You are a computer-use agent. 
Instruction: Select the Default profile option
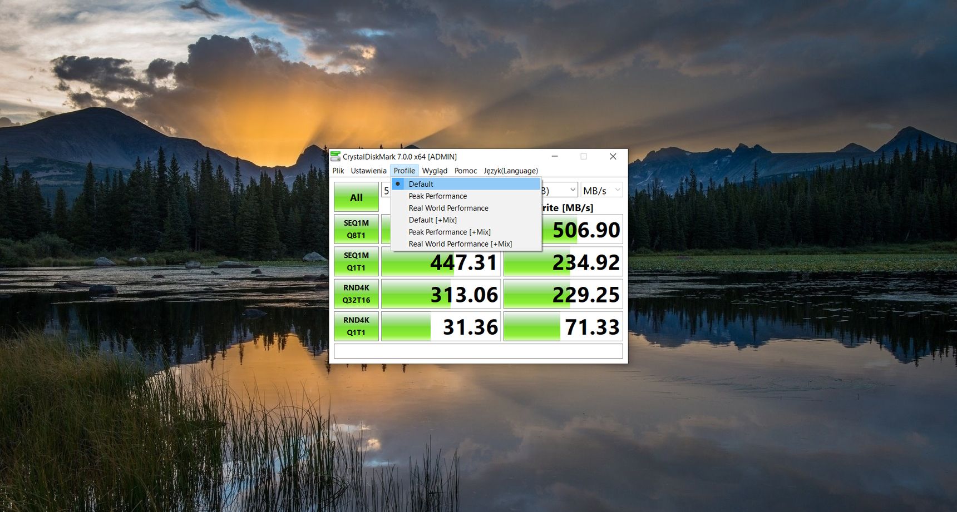(466, 184)
